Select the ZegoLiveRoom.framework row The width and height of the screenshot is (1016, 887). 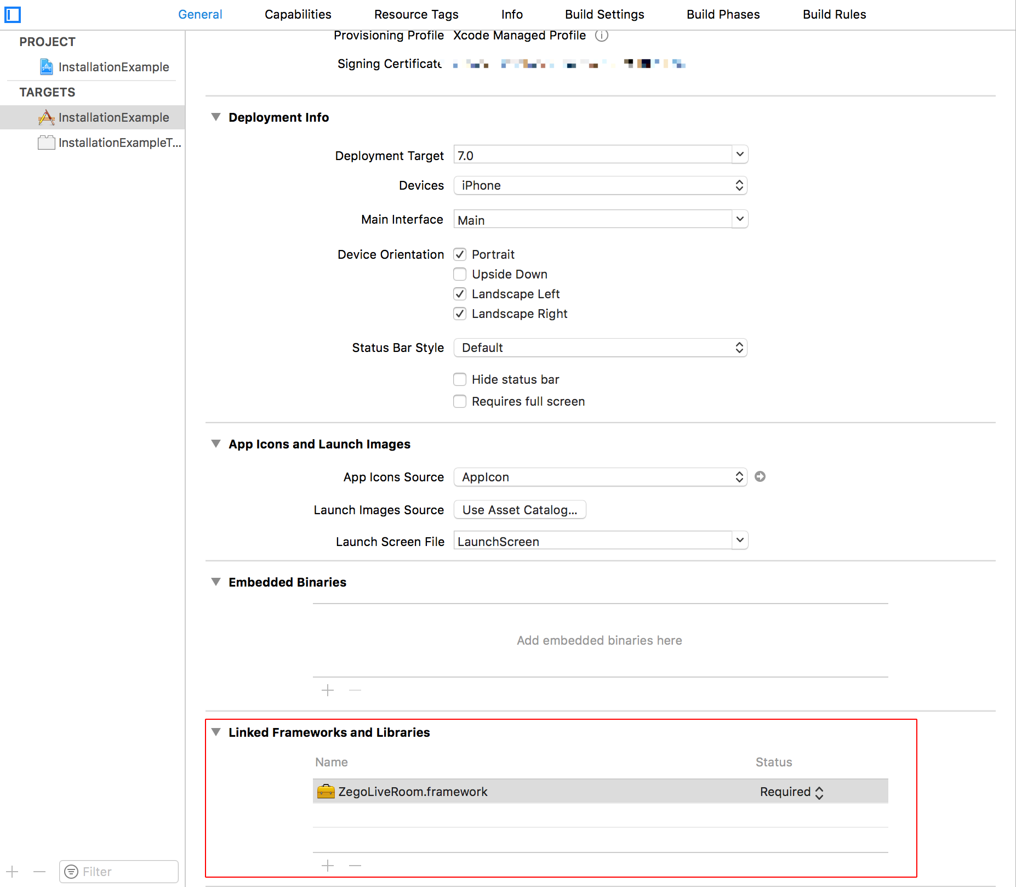601,792
